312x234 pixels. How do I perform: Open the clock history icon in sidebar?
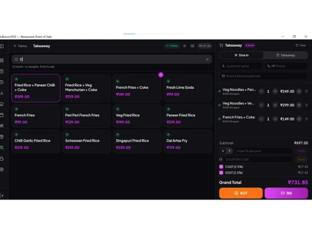2,82
